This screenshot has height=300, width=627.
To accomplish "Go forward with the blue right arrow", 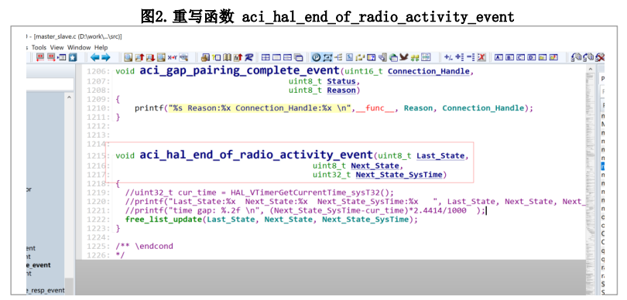I will click(105, 57).
